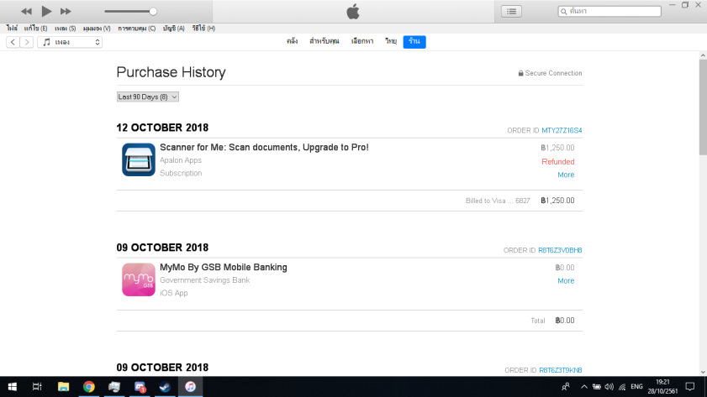Image resolution: width=707 pixels, height=397 pixels.
Task: Open Task View on the taskbar
Action: pos(37,387)
